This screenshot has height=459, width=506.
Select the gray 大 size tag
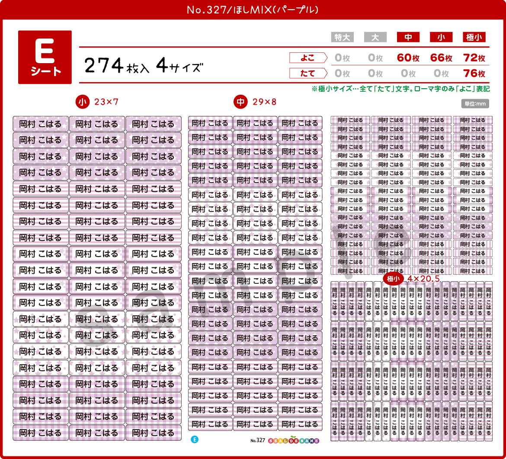pyautogui.click(x=375, y=37)
